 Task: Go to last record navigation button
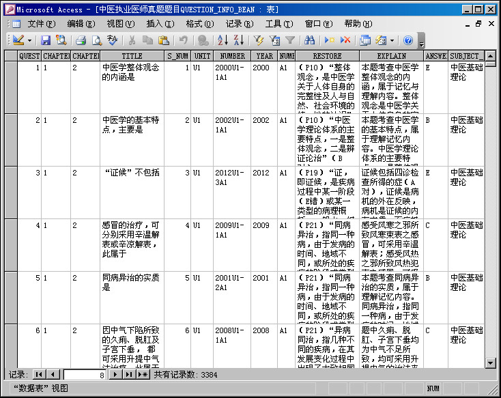129,374
